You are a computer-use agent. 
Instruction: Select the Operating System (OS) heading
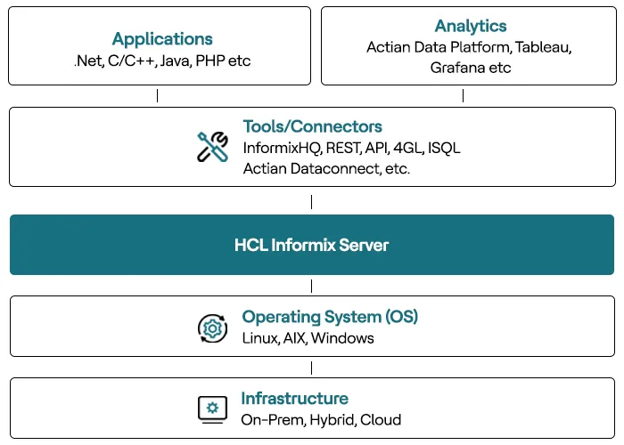(x=330, y=317)
